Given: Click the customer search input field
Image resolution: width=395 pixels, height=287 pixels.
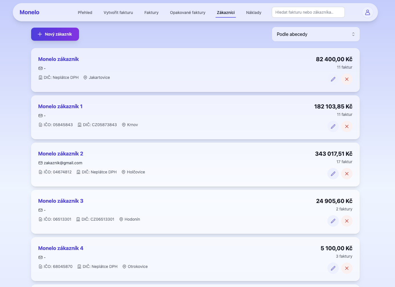Looking at the screenshot, I should (308, 12).
